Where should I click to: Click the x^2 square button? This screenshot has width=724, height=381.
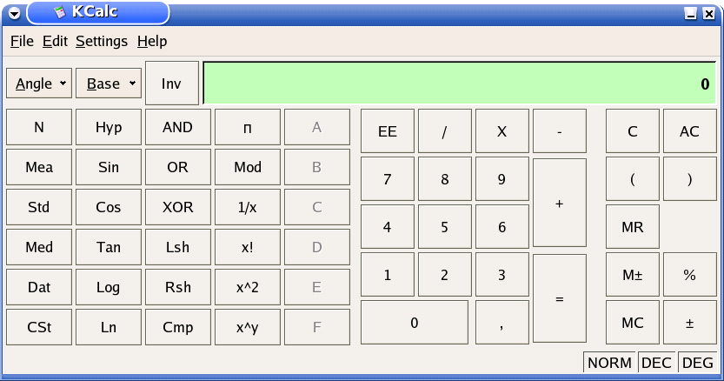pos(248,287)
